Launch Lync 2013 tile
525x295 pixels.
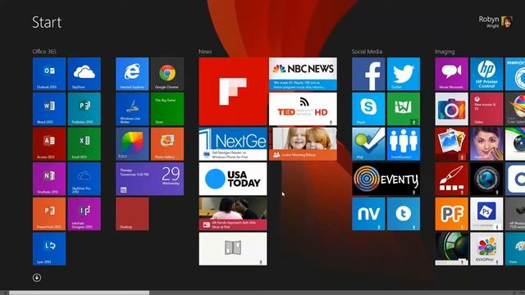(x=49, y=249)
